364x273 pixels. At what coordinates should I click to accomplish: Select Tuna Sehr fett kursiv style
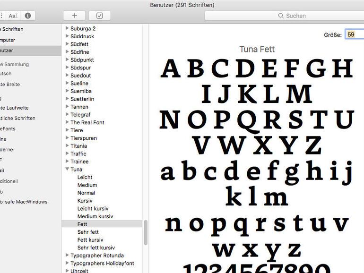tap(96, 247)
